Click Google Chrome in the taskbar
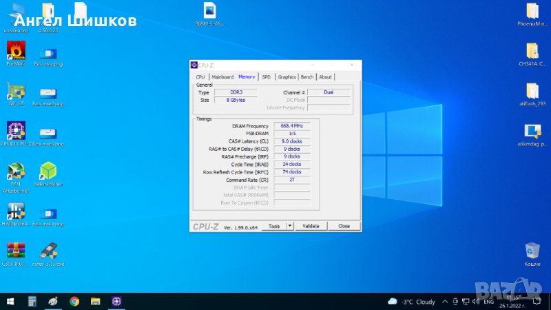The width and height of the screenshot is (551, 310). pyautogui.click(x=74, y=301)
